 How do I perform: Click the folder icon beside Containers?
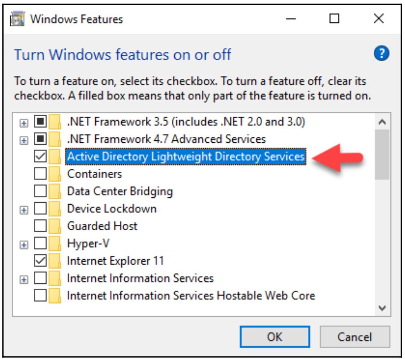pos(55,174)
